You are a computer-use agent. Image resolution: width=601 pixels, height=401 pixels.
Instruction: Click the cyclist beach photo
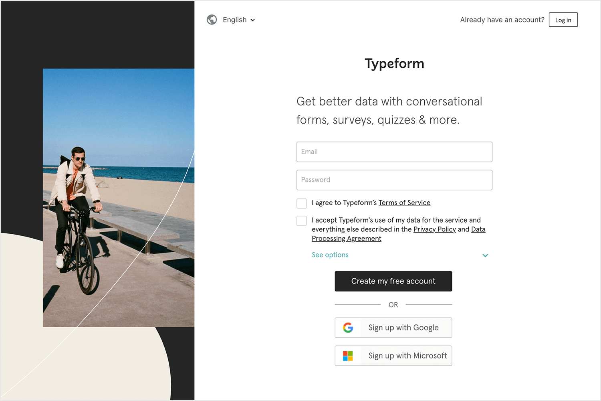click(119, 198)
